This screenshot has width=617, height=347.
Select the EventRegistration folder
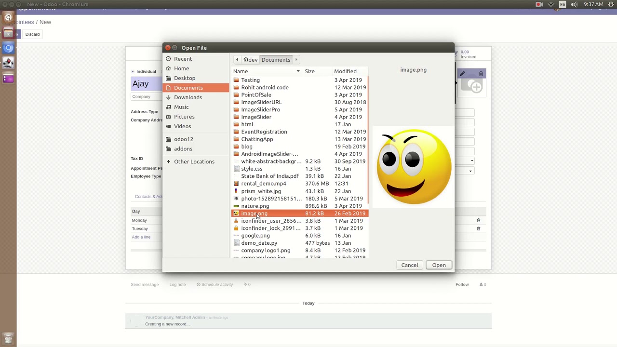[299, 132]
